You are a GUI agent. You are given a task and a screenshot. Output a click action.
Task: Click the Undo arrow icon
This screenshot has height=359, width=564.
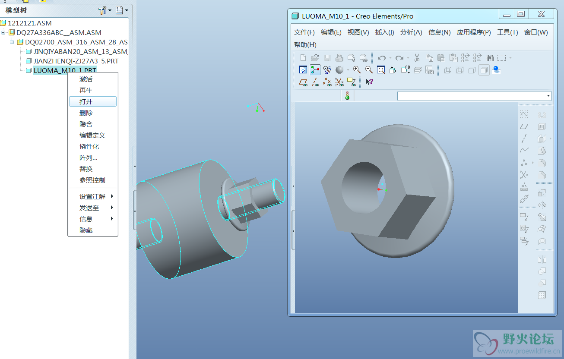[x=381, y=58]
